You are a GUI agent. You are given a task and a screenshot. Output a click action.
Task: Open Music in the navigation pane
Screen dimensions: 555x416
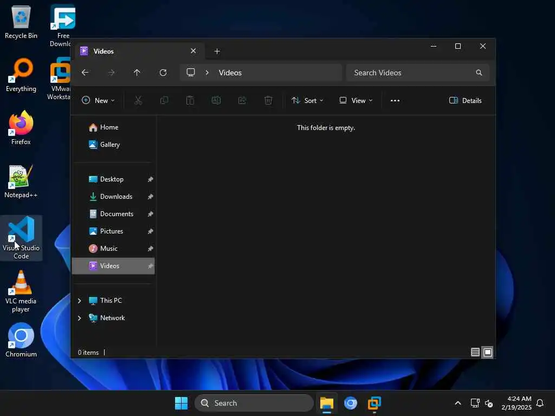[x=113, y=249]
